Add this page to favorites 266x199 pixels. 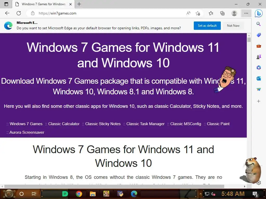198,13
